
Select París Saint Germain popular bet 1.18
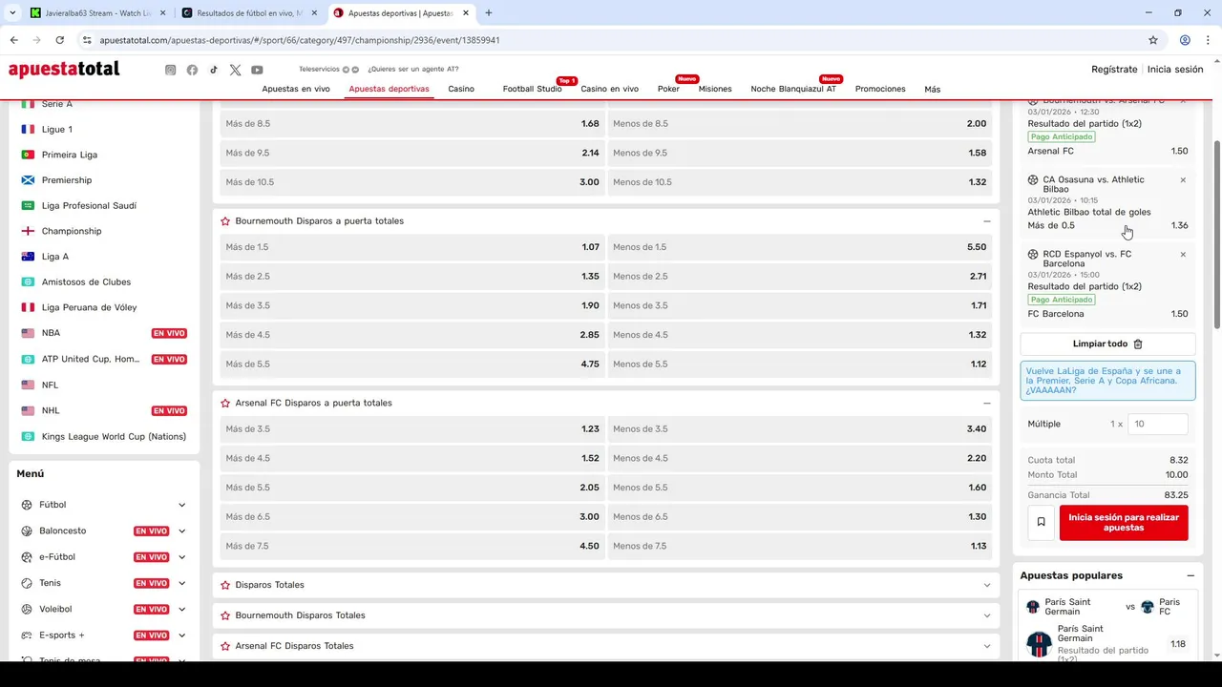(x=1178, y=644)
